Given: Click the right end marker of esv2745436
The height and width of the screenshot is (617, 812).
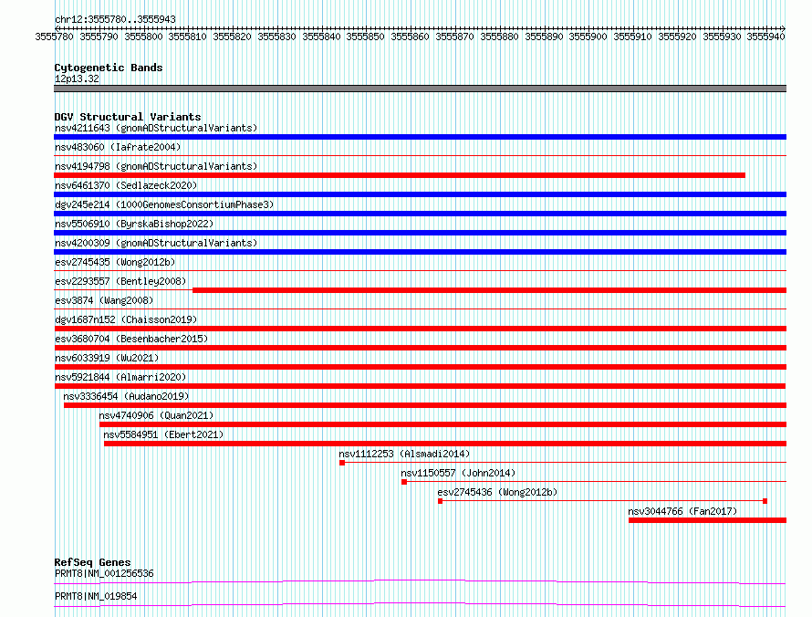Looking at the screenshot, I should pyautogui.click(x=765, y=501).
